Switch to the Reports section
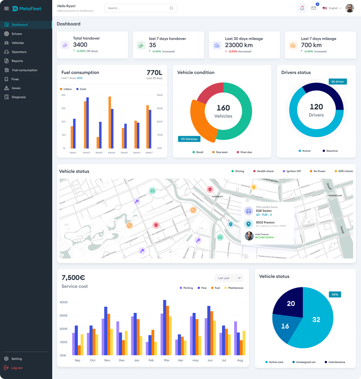 [x=17, y=61]
